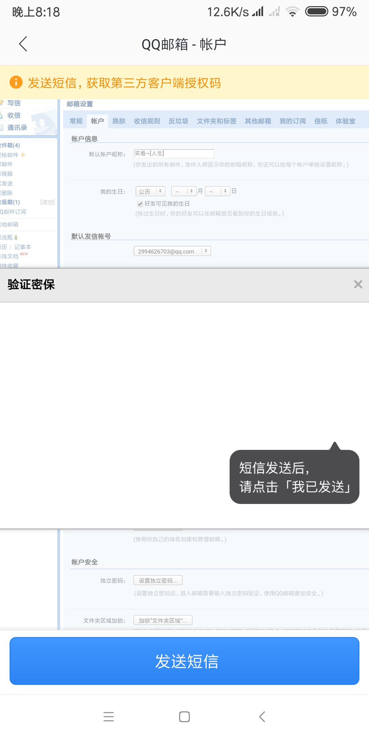Click the 设置独立密码... button
This screenshot has height=739, width=369.
click(158, 580)
